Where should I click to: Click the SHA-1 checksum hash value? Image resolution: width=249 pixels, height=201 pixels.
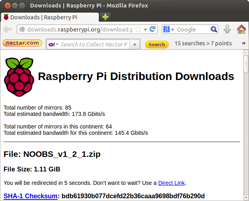point(133,196)
